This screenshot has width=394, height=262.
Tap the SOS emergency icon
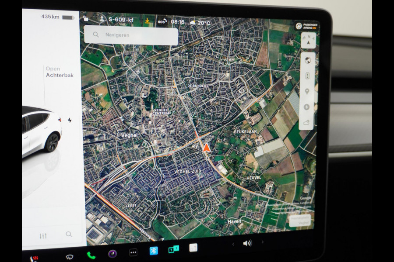point(162,21)
